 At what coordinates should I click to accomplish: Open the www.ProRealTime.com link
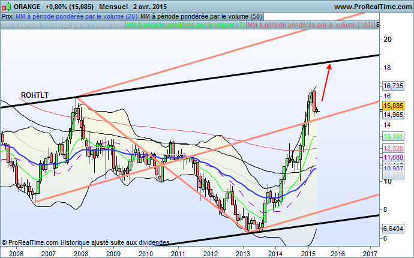373,7
